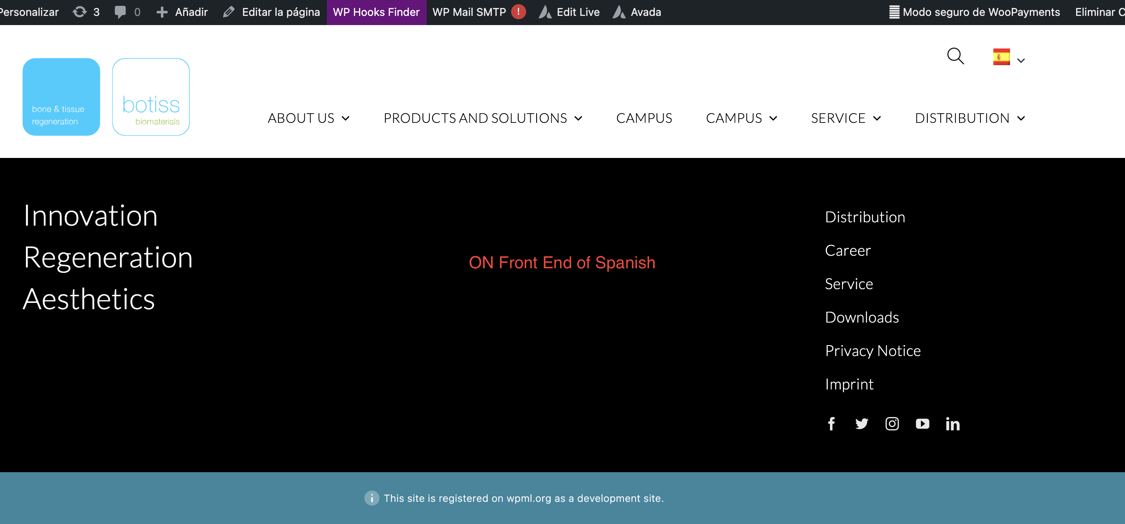This screenshot has width=1125, height=524.
Task: Click the updates count 3
Action: [x=97, y=12]
